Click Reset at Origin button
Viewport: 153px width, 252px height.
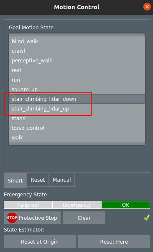click(x=40, y=242)
